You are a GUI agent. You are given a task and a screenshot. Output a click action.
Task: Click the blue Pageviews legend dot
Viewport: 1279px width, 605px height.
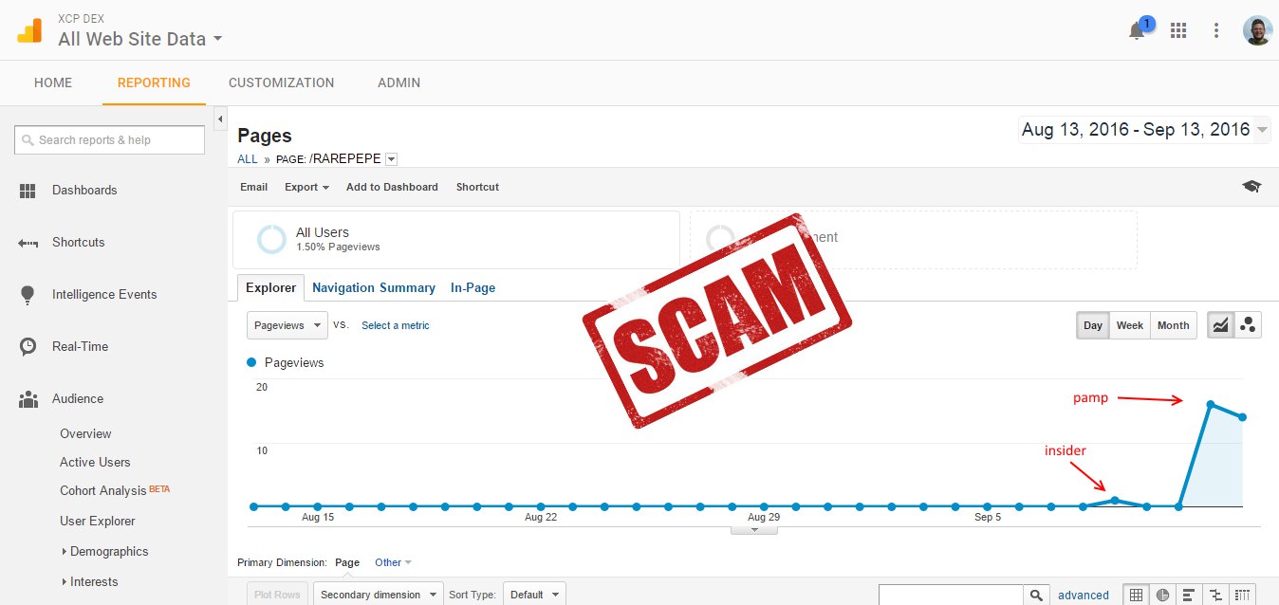[x=251, y=362]
